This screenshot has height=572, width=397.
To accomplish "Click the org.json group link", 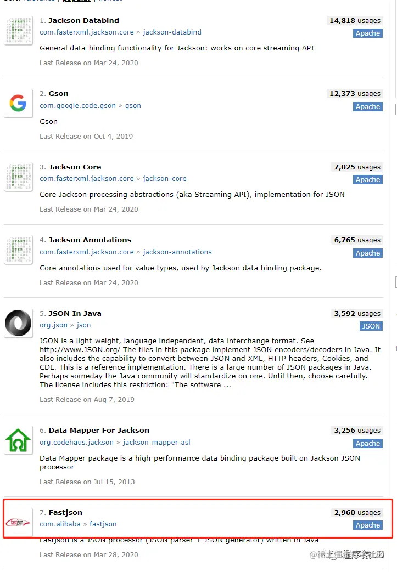I will point(53,325).
